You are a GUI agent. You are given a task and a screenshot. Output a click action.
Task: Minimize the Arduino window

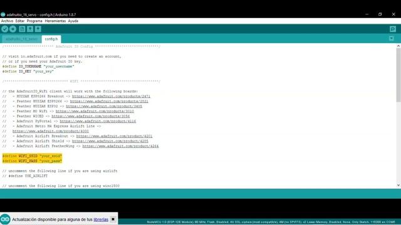(x=367, y=14)
